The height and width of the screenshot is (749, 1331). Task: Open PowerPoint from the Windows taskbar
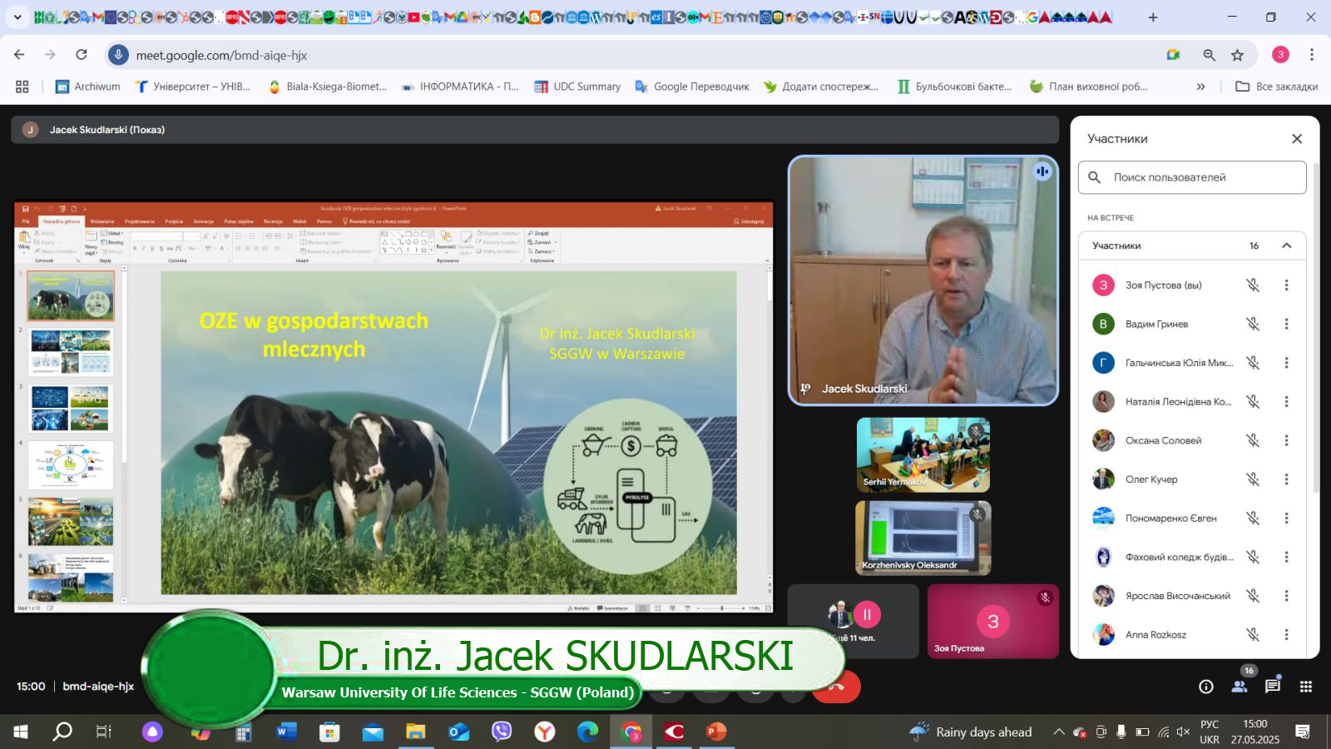click(715, 732)
